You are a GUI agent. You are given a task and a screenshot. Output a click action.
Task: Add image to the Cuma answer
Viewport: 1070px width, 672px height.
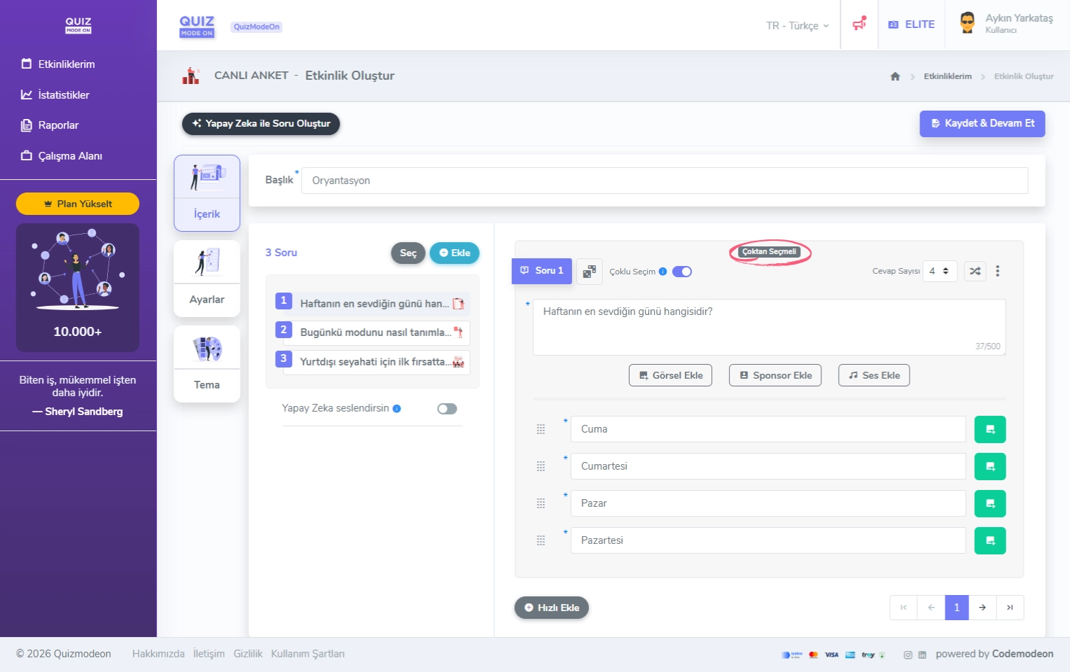990,429
